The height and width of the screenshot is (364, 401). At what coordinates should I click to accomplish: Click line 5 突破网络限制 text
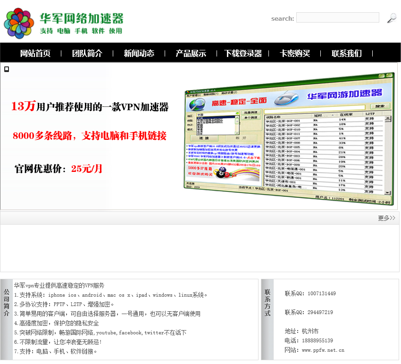tap(100, 333)
